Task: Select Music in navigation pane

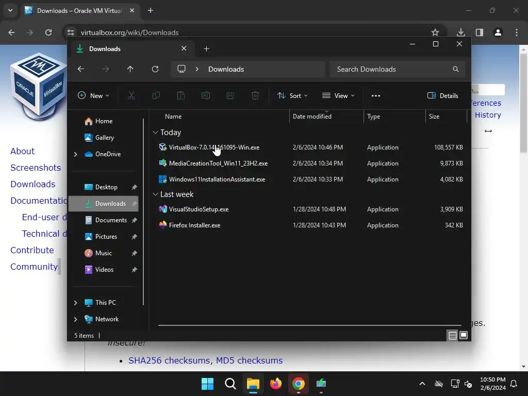Action: pos(103,253)
